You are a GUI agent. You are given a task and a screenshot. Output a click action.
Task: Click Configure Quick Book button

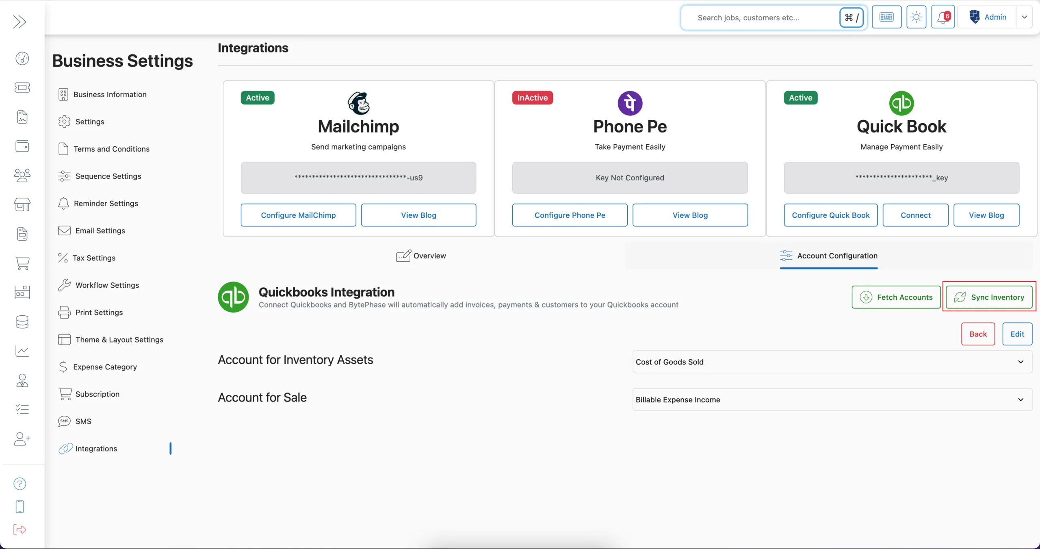tap(830, 215)
